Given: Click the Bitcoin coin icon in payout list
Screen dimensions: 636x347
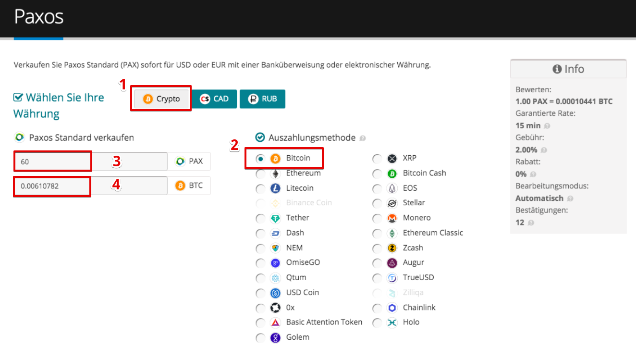Looking at the screenshot, I should [275, 158].
